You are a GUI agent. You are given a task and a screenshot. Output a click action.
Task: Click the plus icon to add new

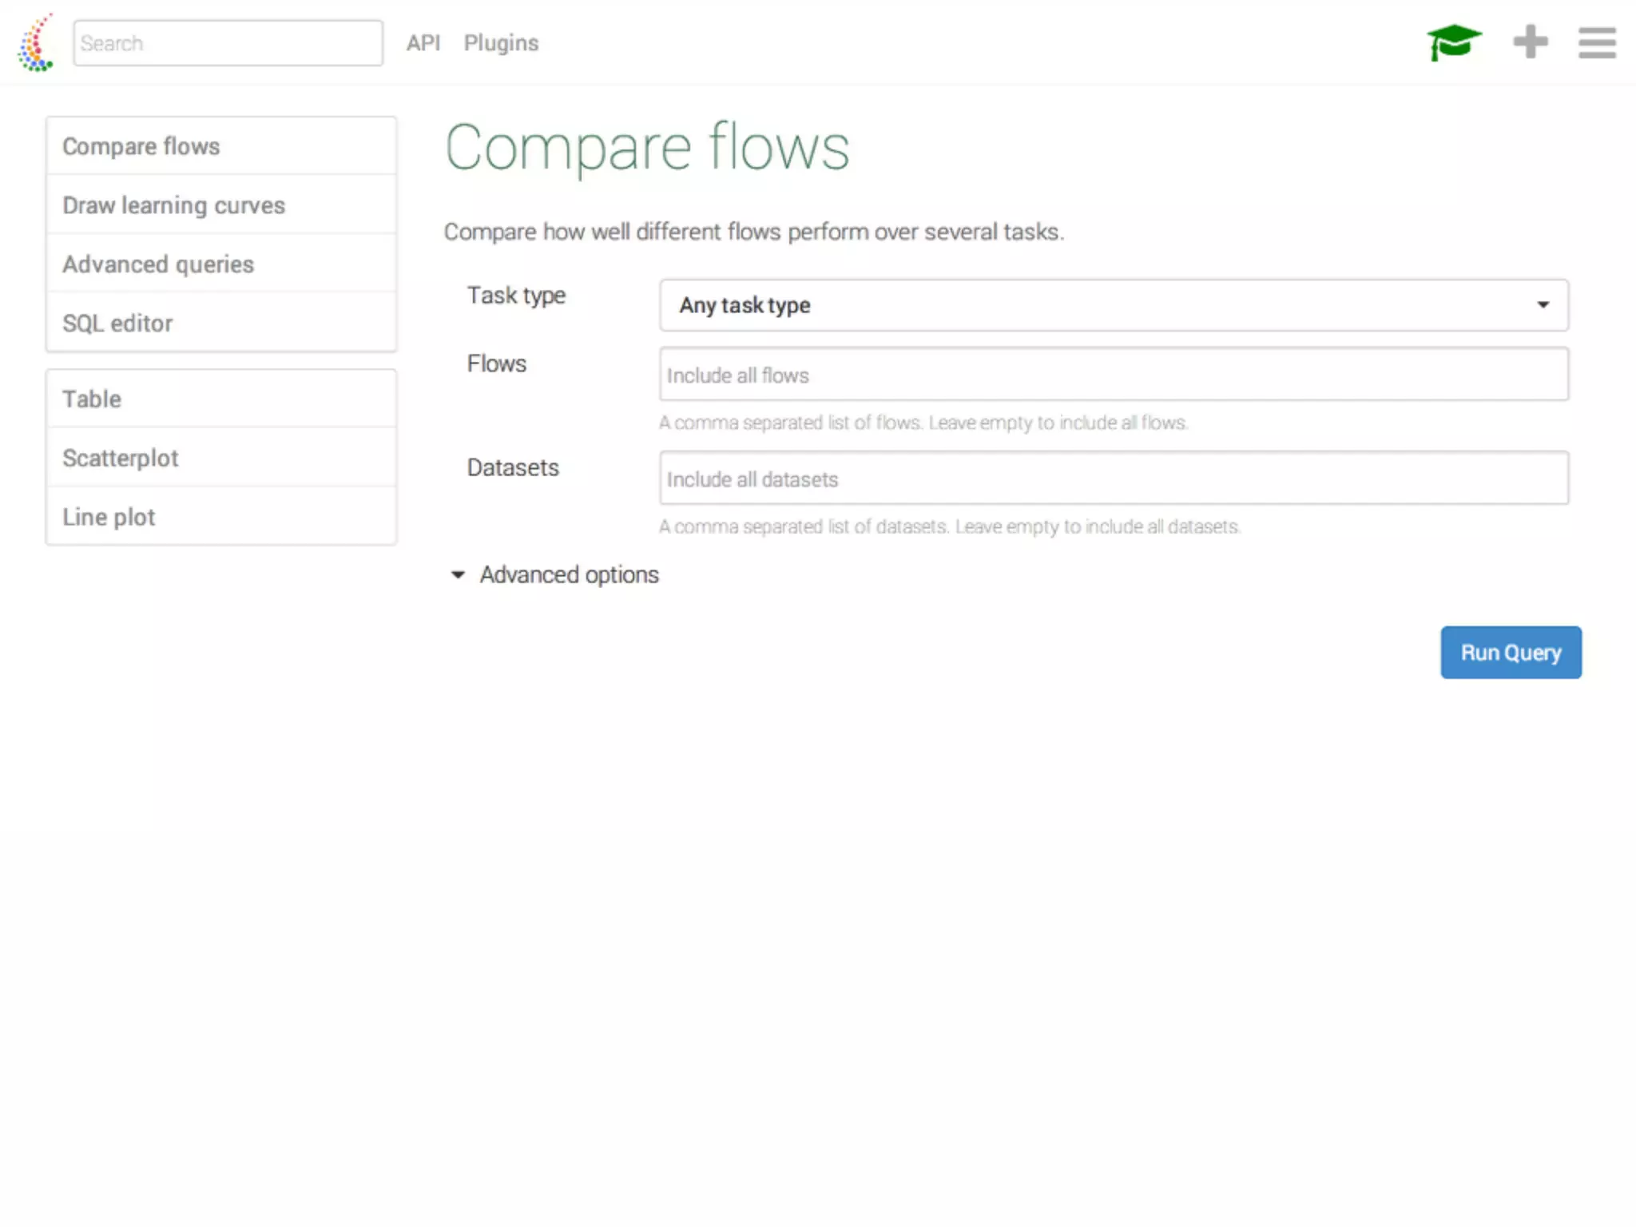coord(1530,42)
